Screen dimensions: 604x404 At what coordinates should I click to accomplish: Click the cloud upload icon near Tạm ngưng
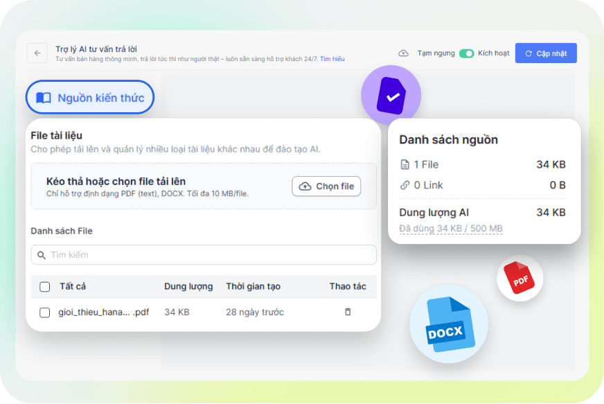click(404, 53)
